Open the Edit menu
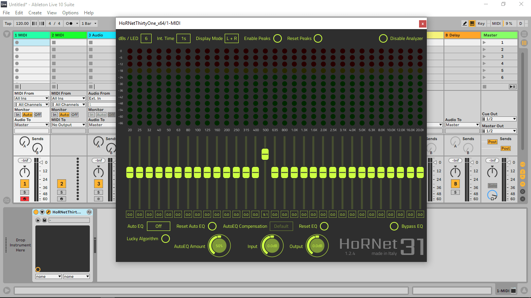Screen dimensions: 531x298 click(19, 13)
